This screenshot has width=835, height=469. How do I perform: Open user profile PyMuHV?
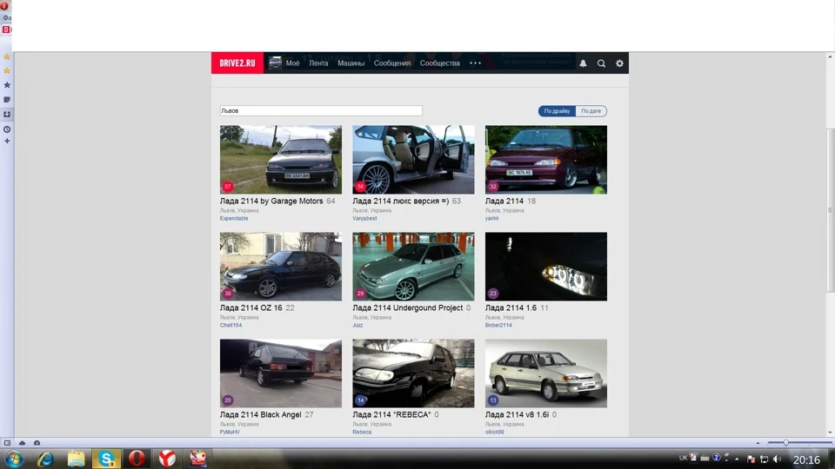230,433
